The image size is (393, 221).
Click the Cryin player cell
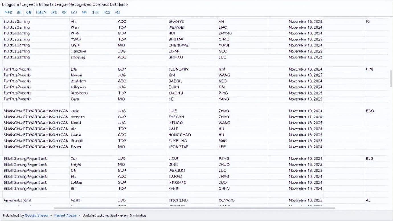[x=93, y=45]
